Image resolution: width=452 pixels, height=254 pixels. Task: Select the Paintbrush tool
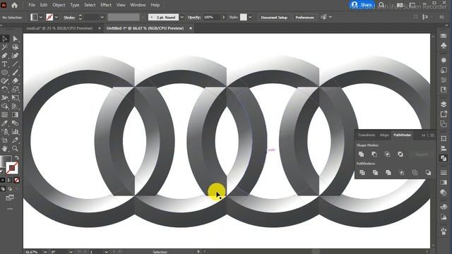(15, 73)
